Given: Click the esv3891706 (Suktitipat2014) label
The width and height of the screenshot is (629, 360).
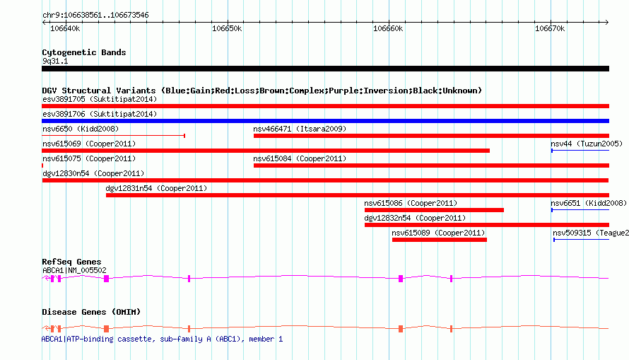Looking at the screenshot, I should pyautogui.click(x=100, y=114).
